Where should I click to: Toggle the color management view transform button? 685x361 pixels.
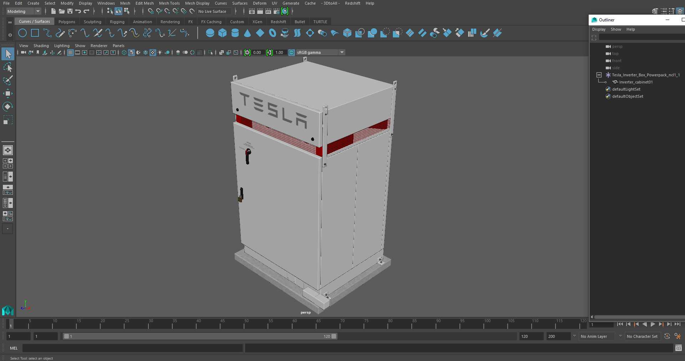[291, 52]
